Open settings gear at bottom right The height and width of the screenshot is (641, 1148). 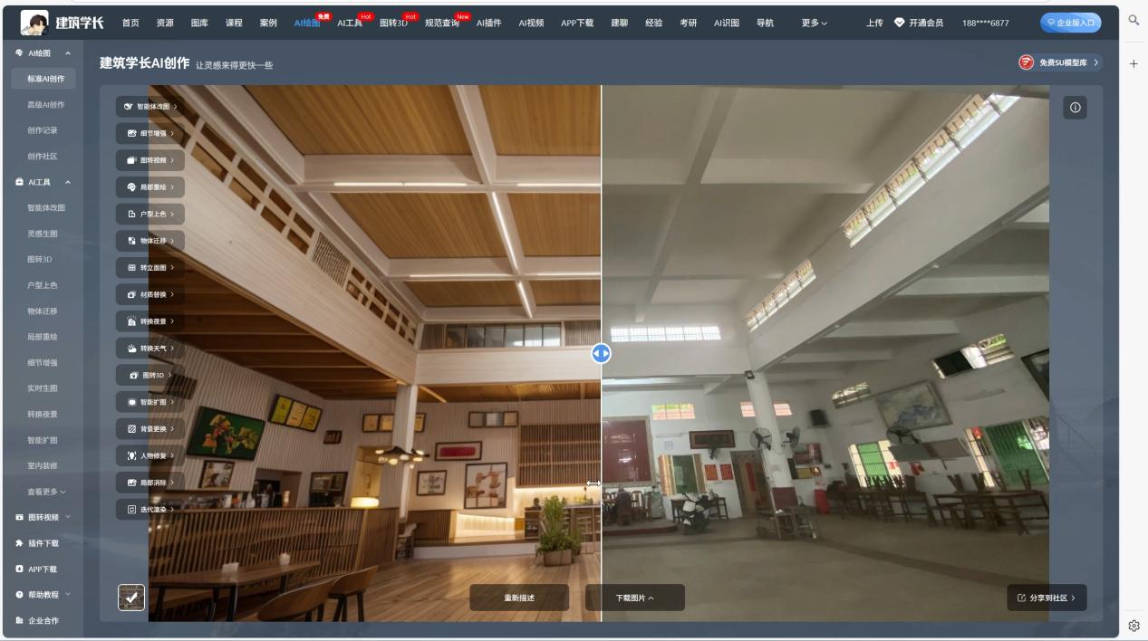point(1134,626)
